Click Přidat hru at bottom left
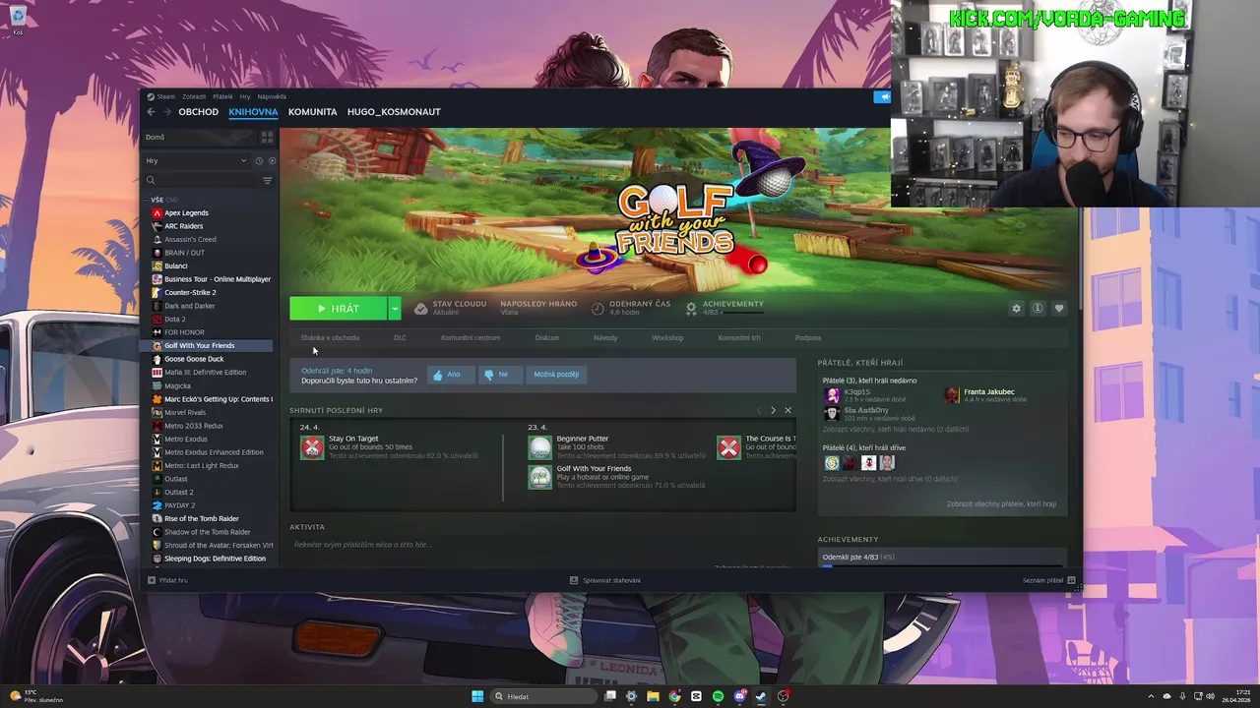The height and width of the screenshot is (708, 1260). [x=168, y=580]
